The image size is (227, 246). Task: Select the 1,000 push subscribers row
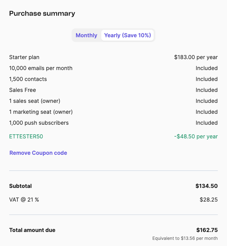(x=39, y=123)
